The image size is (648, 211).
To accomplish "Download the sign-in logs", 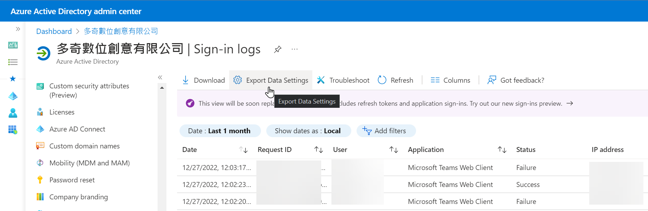I will coord(203,80).
